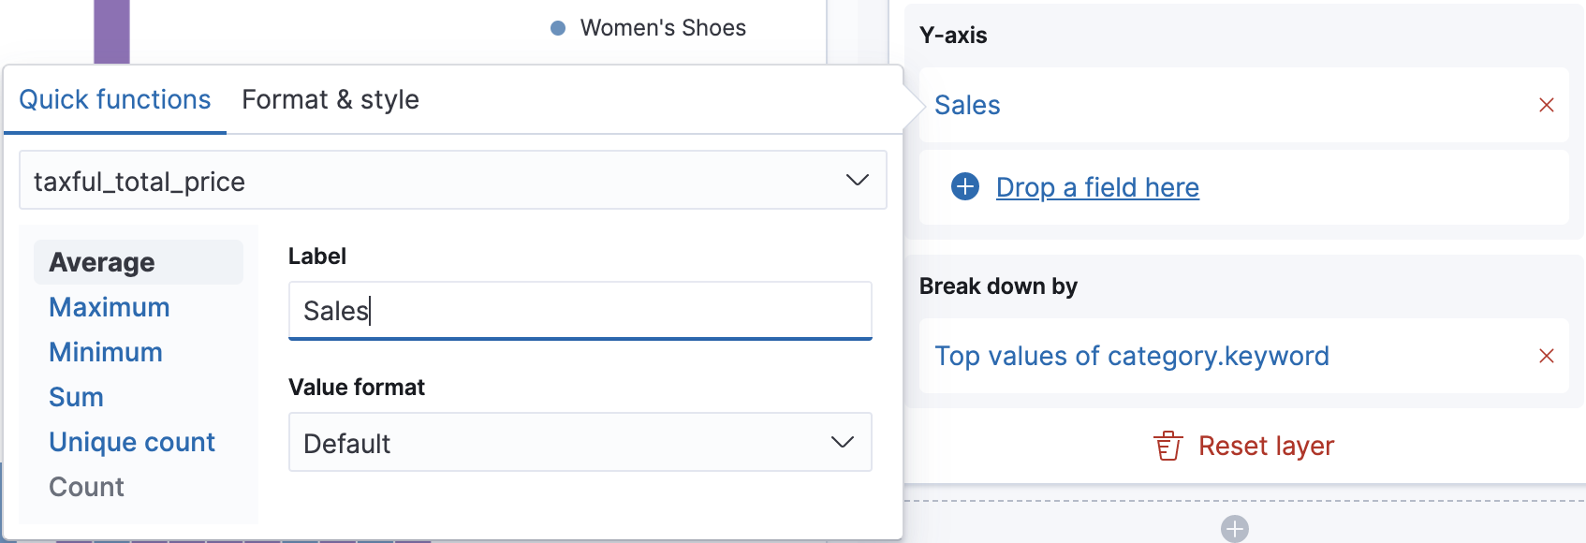The height and width of the screenshot is (543, 1586).
Task: Click the Label input field
Action: tap(580, 311)
